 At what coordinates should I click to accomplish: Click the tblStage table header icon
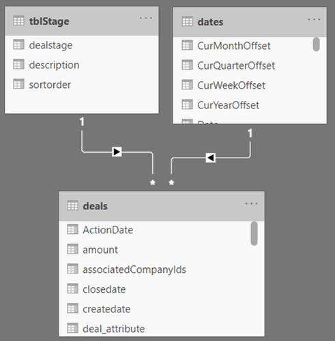[x=18, y=21]
